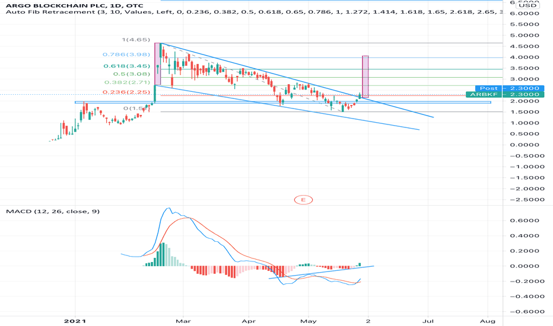This screenshot has width=553, height=326.
Task: Select the 0.236(2.25) Fib level label
Action: [126, 92]
